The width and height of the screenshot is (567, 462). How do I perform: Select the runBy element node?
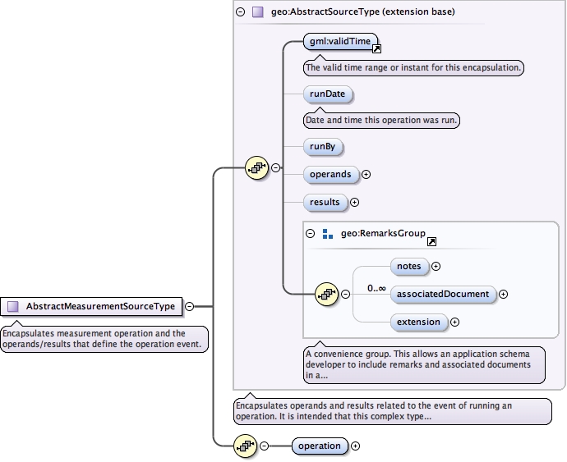(x=323, y=147)
